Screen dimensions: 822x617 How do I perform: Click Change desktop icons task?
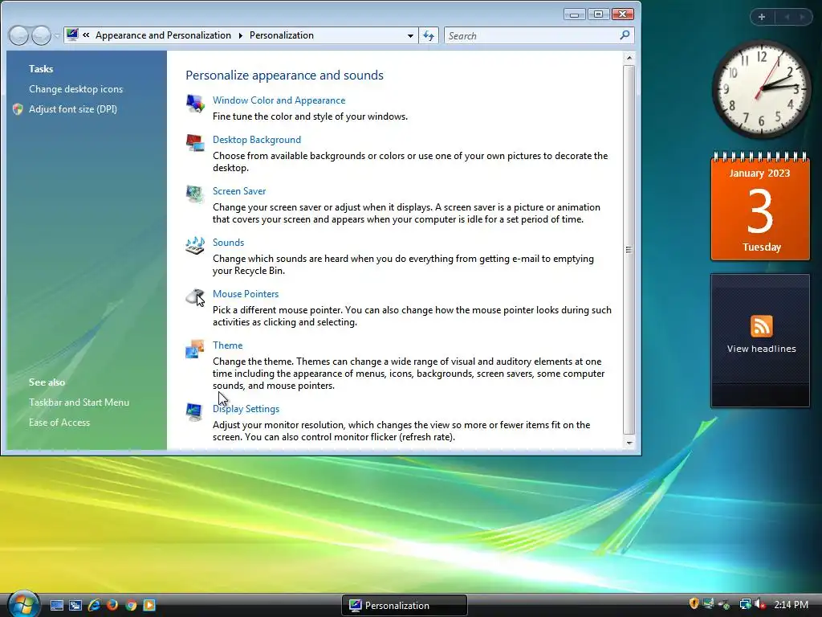[x=76, y=89]
